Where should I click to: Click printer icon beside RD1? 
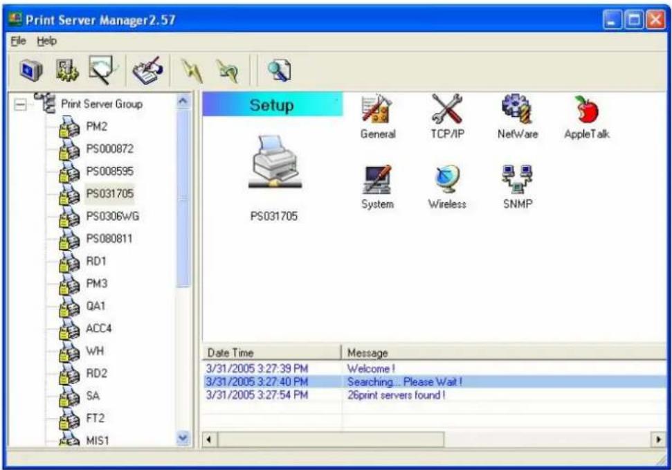69,261
